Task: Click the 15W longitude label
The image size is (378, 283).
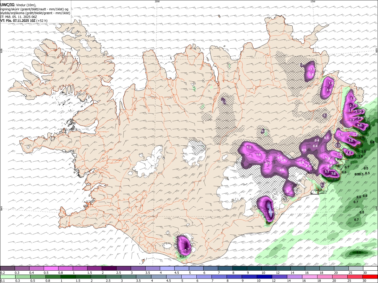Action: (313, 1)
